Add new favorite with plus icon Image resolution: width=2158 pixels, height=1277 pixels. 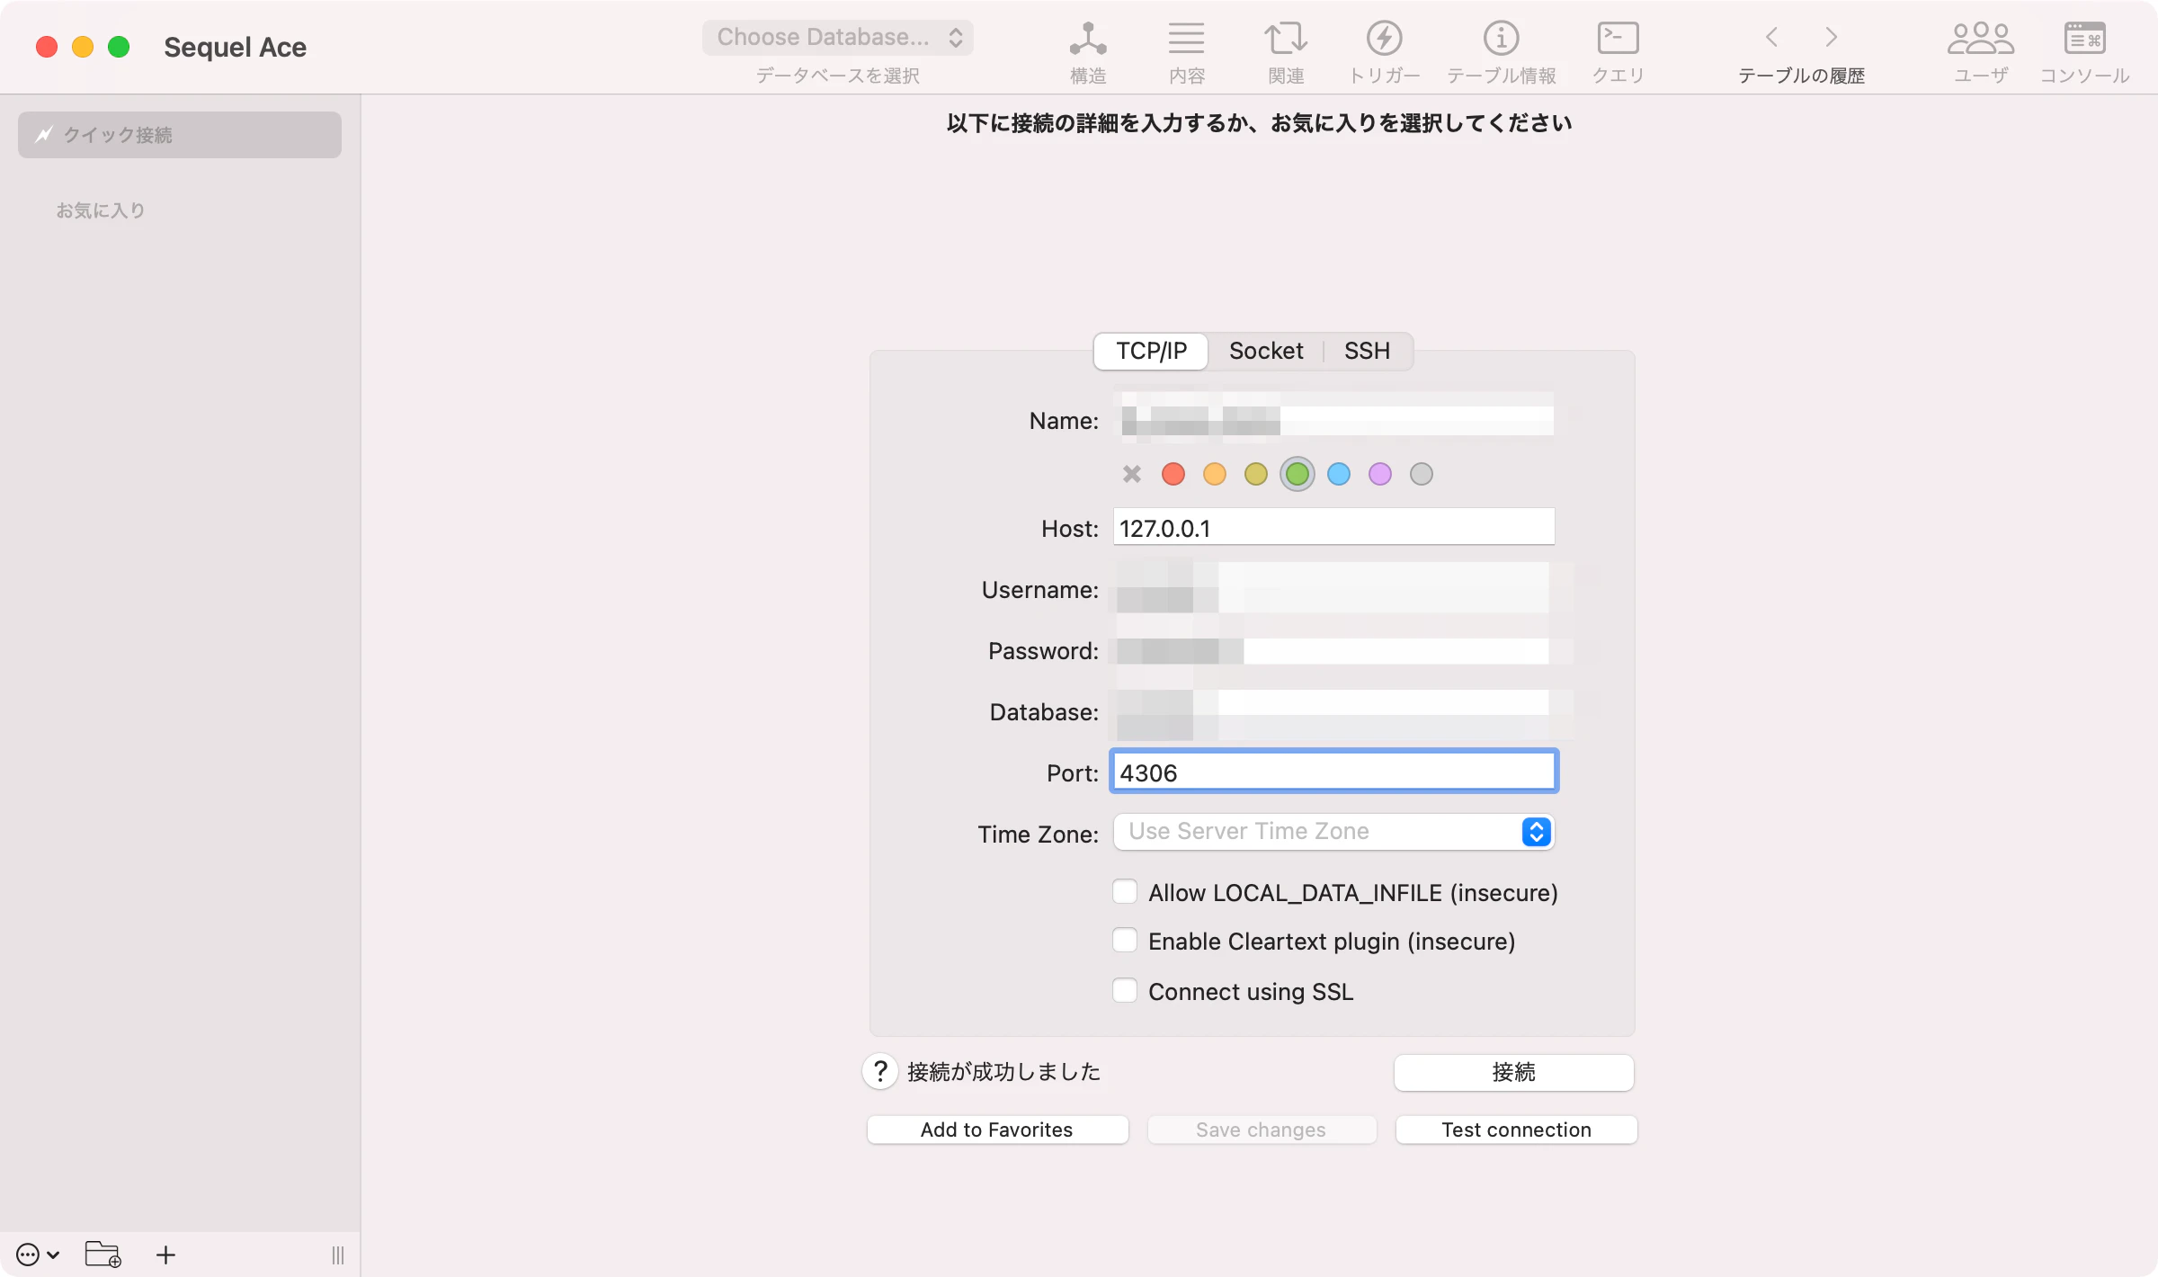[x=165, y=1255]
